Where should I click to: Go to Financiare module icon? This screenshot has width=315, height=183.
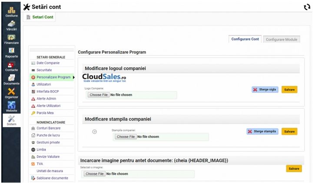[11, 39]
